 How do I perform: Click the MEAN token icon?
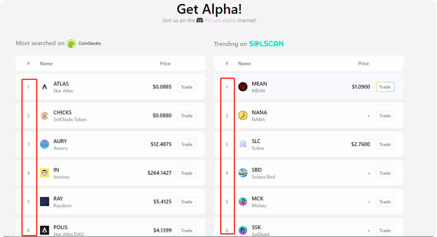point(243,87)
